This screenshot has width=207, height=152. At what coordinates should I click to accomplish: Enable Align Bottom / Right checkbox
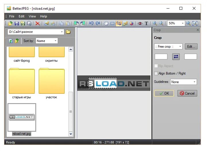click(x=156, y=73)
